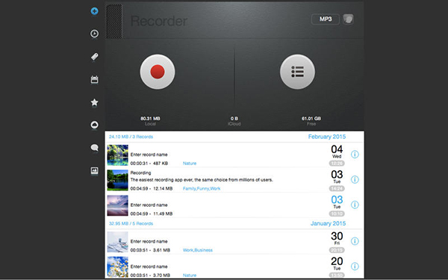Click the '00:03:51 - 3.61 MB' details

[150, 250]
